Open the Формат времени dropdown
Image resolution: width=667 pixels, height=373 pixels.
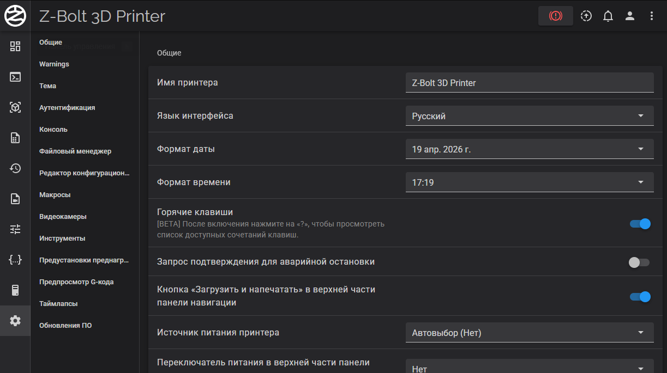click(x=530, y=182)
